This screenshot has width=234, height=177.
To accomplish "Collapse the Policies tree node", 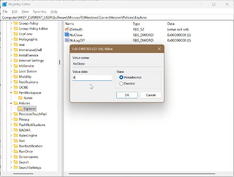I will [11, 103].
